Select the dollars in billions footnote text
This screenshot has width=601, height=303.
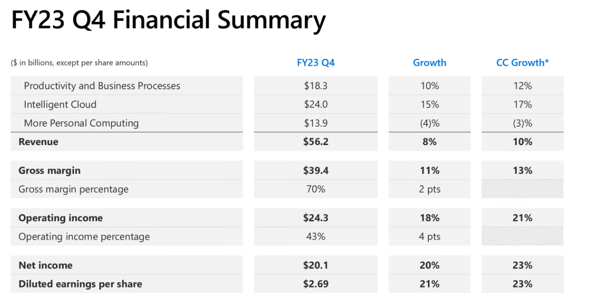coord(79,63)
